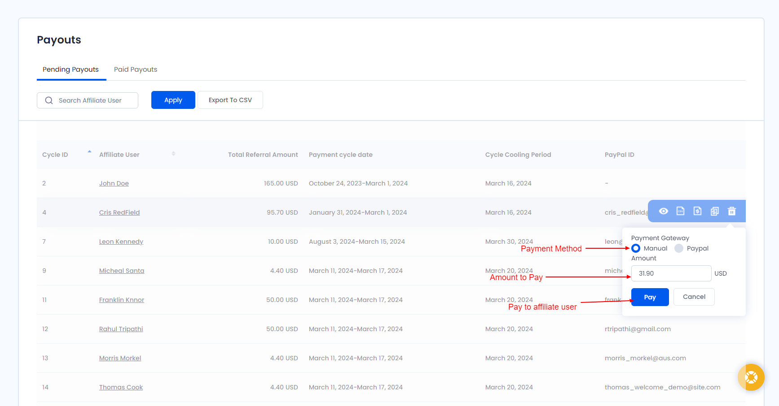Open the invoice dollar document icon

pyautogui.click(x=697, y=211)
